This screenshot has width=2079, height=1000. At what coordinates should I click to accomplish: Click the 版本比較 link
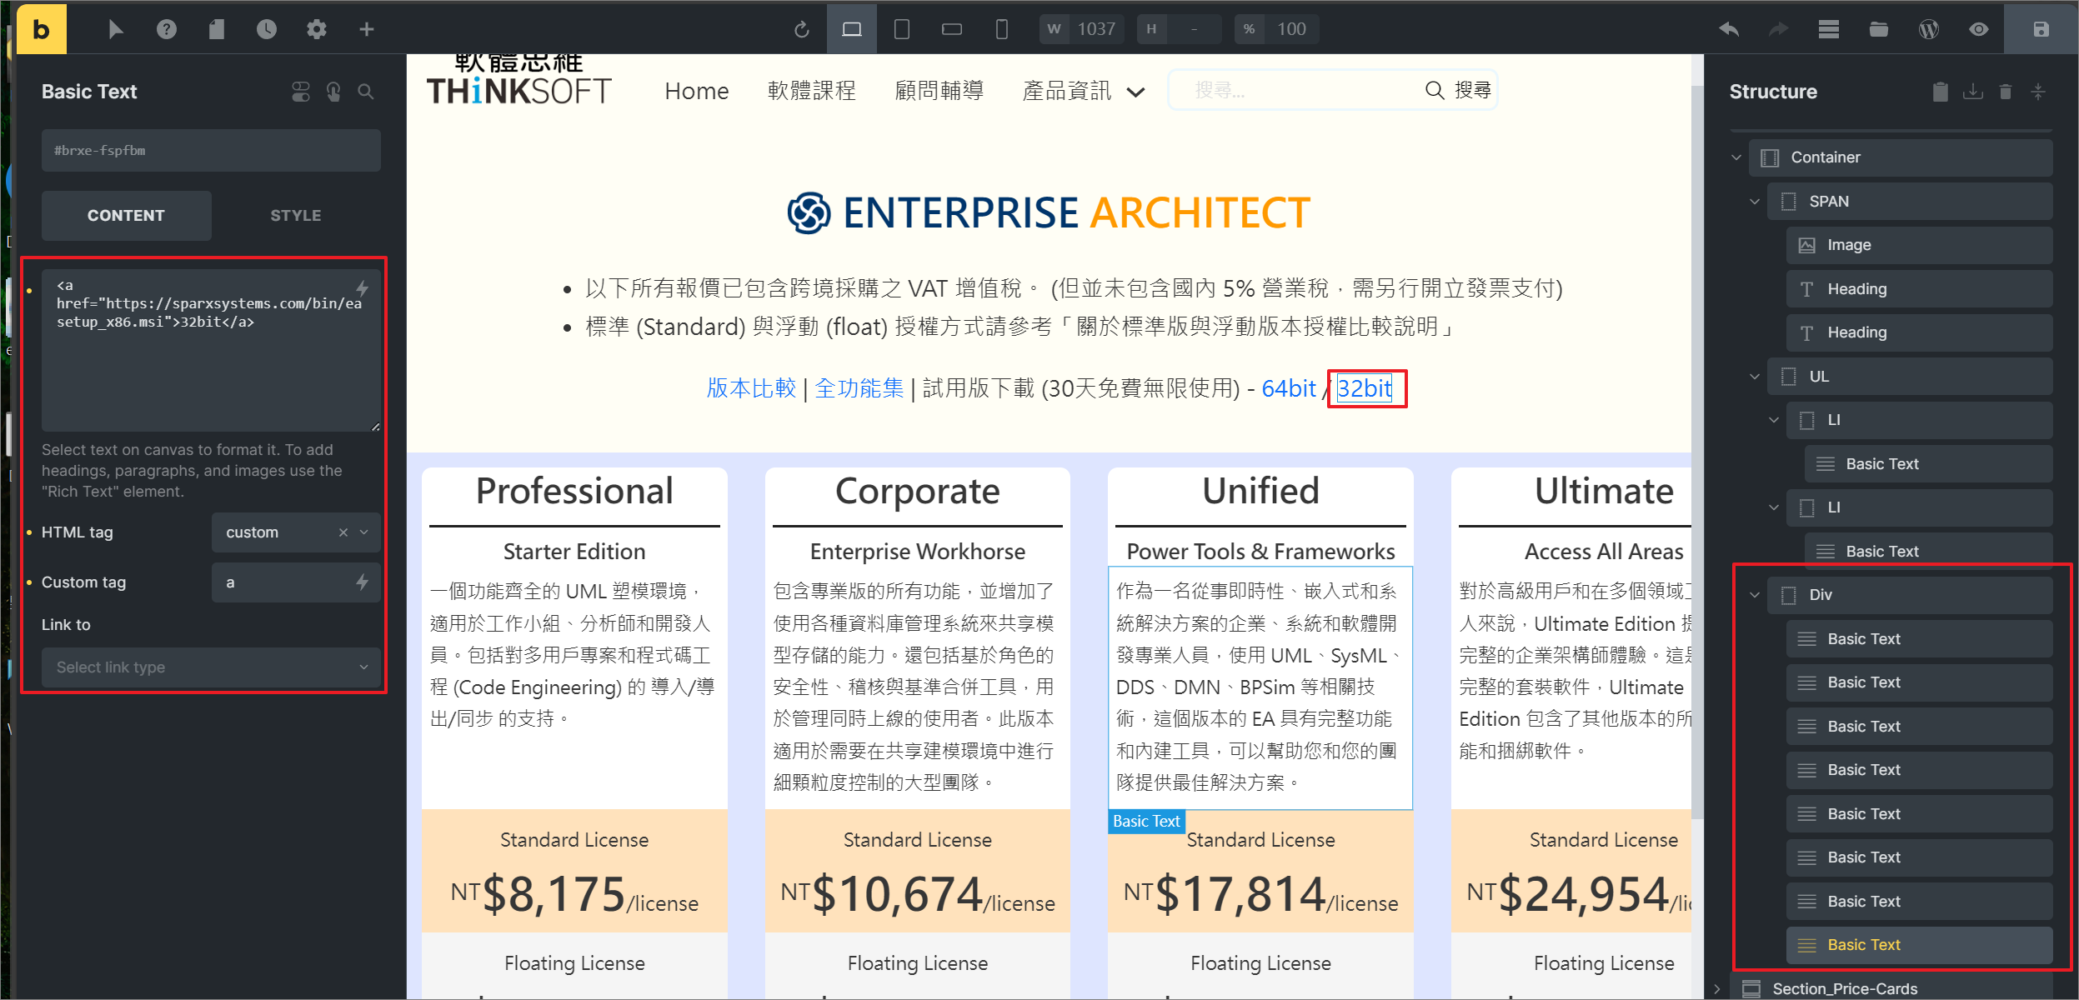(x=752, y=388)
